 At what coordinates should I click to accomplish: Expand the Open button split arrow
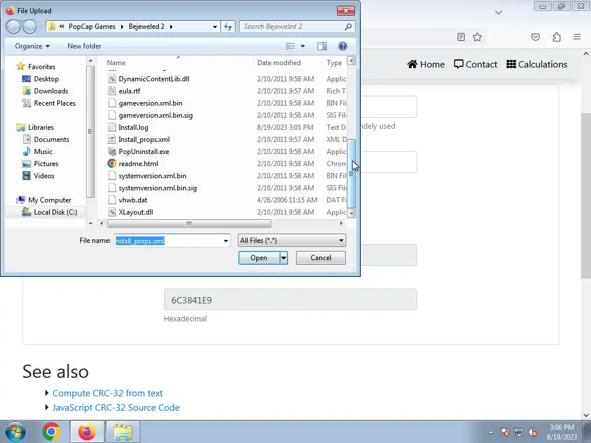tap(283, 258)
